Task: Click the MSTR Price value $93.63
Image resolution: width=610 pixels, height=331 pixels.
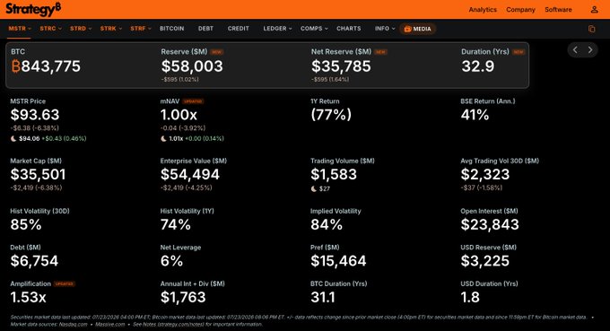Action: coord(35,114)
